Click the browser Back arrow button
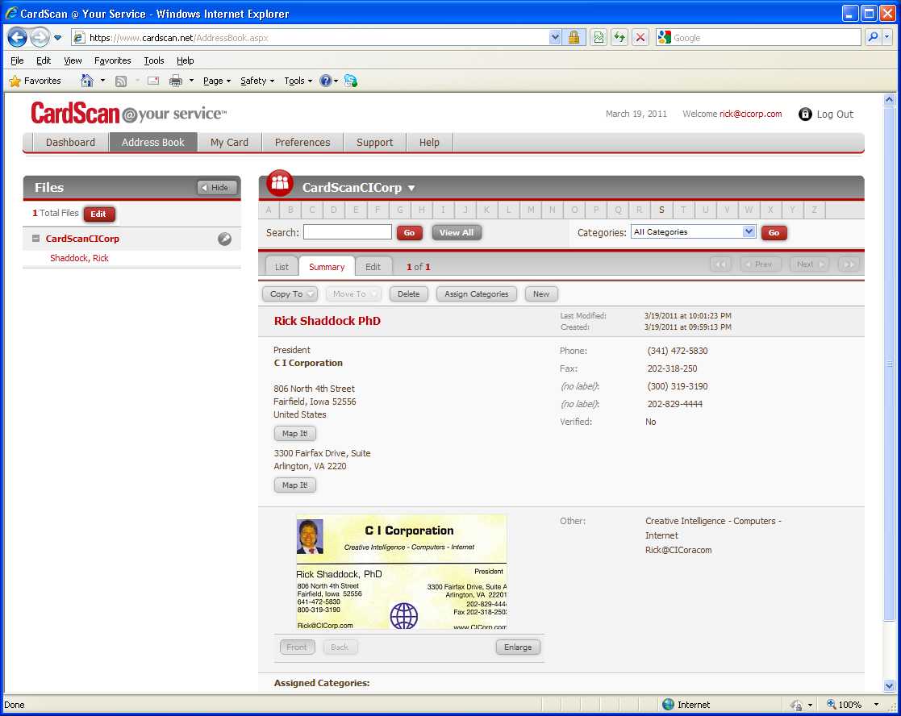This screenshot has height=716, width=901. click(17, 38)
